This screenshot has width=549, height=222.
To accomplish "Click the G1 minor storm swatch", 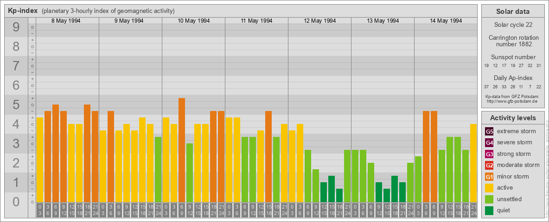I will 489,177.
